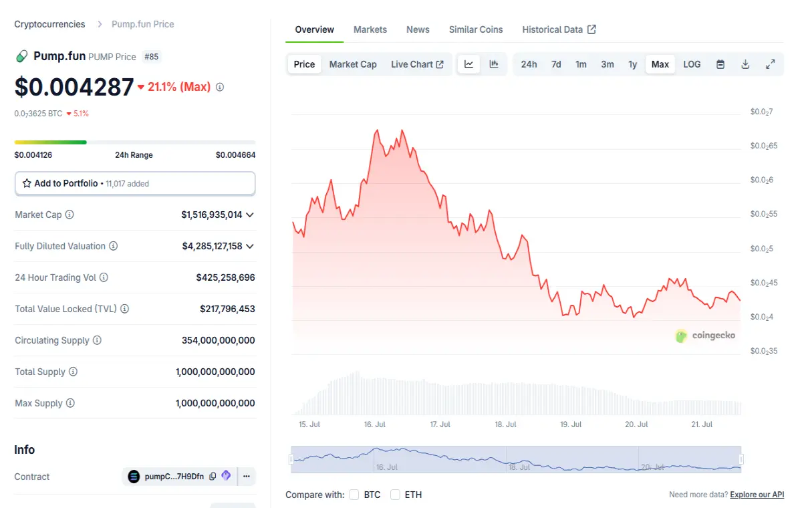The width and height of the screenshot is (802, 508).
Task: Click Add to Portfolio button
Action: point(135,183)
